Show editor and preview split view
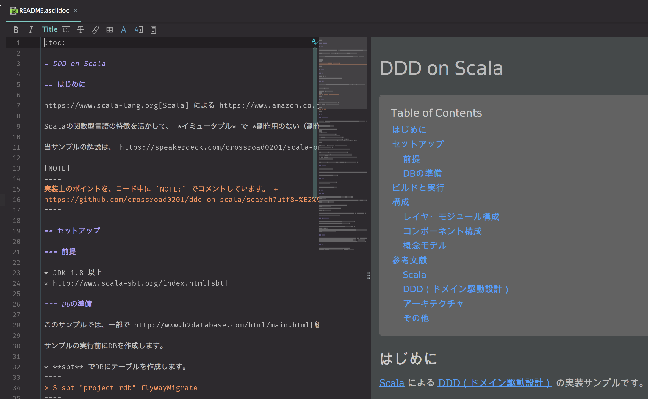Screen dimensions: 648x399 (139, 30)
